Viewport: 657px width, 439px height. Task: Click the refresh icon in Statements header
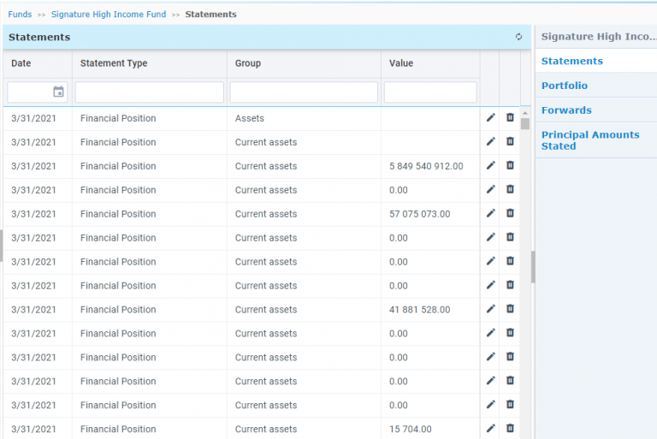pos(518,37)
